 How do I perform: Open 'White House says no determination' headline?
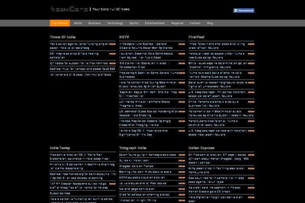(x=218, y=65)
